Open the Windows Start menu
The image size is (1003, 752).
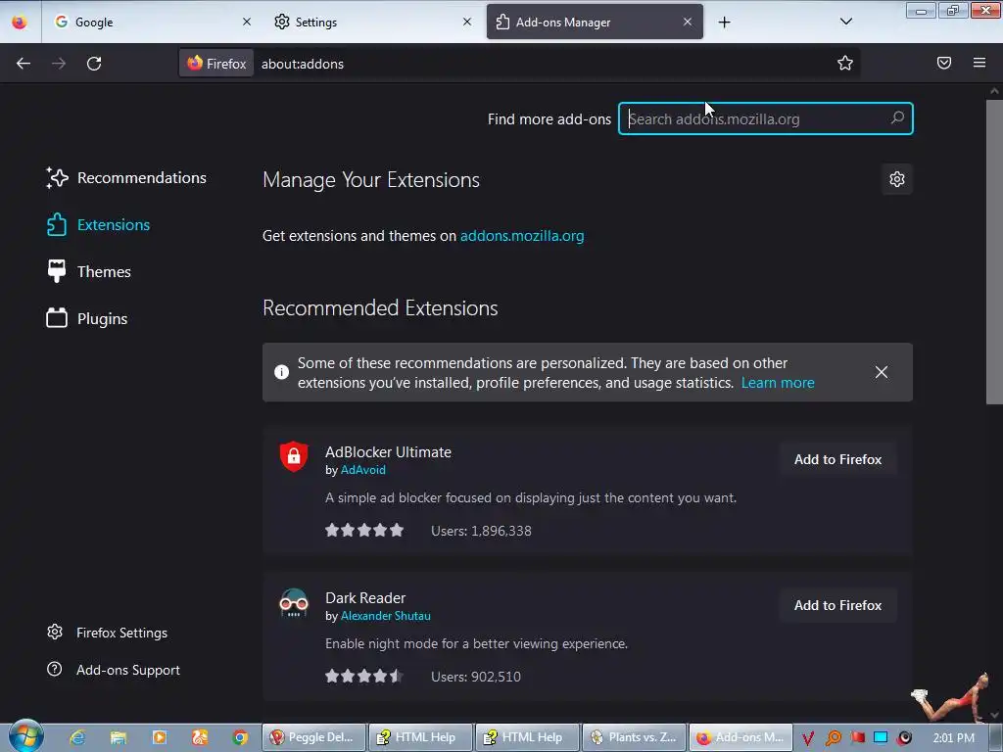(x=24, y=736)
